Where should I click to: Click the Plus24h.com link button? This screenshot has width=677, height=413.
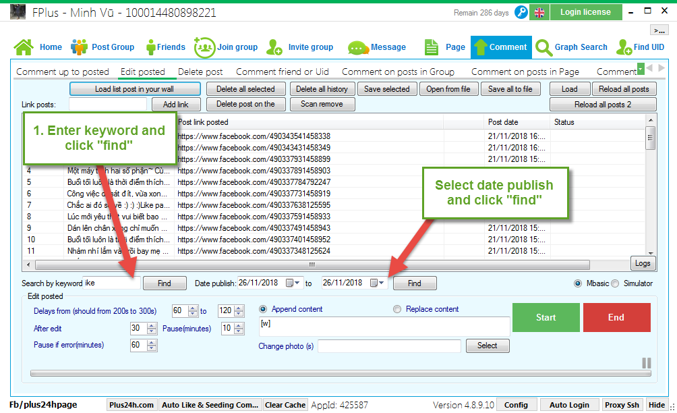131,405
